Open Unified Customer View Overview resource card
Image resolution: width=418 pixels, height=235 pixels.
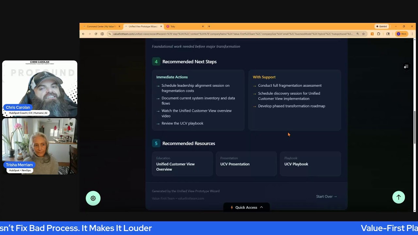(182, 164)
